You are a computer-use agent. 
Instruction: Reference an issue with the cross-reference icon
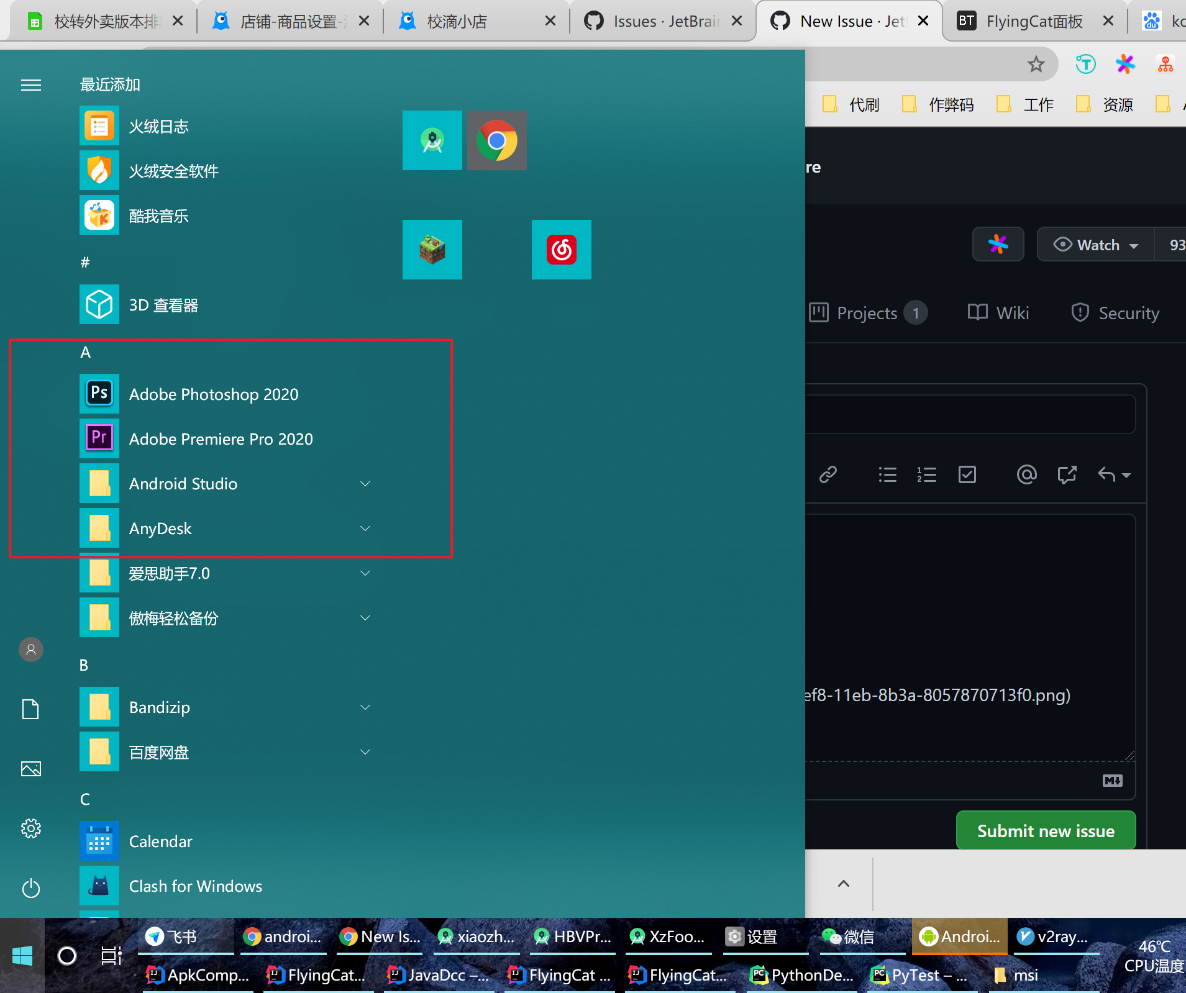(x=1067, y=474)
